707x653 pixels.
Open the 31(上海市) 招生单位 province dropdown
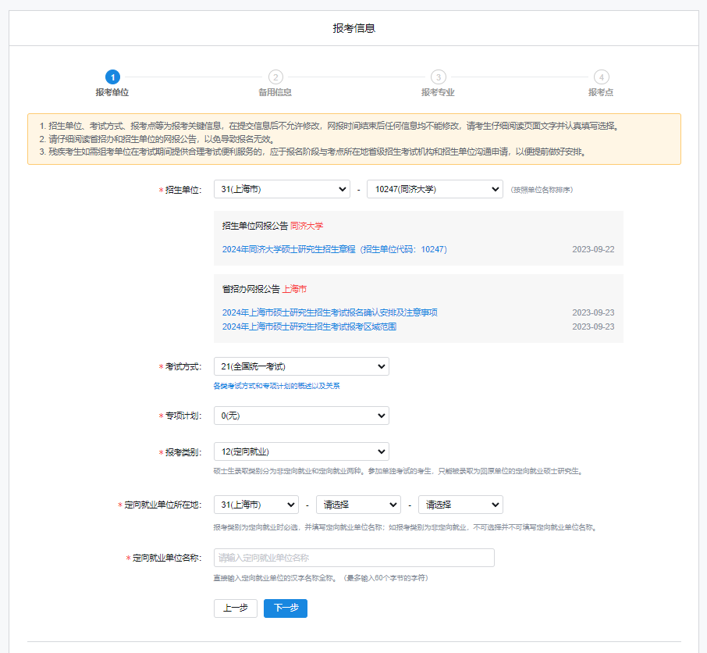click(x=282, y=190)
